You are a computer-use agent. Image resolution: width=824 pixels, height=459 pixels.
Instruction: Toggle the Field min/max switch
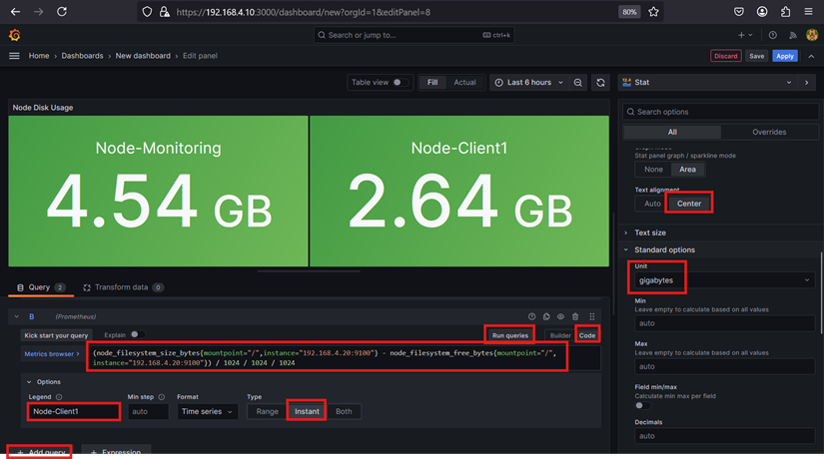click(642, 405)
